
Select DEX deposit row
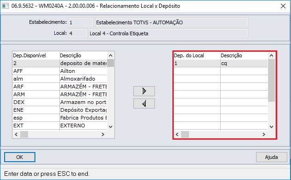pyautogui.click(x=60, y=102)
